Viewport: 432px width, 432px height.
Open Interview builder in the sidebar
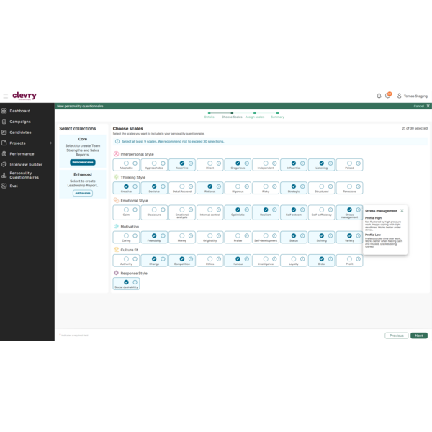[27, 164]
